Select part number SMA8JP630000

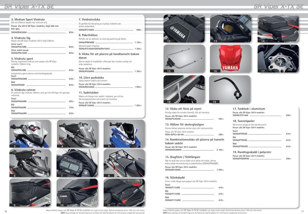[x=86, y=71]
